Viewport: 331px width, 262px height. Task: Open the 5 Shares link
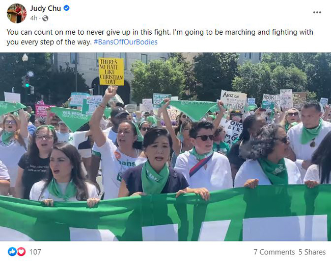click(312, 252)
